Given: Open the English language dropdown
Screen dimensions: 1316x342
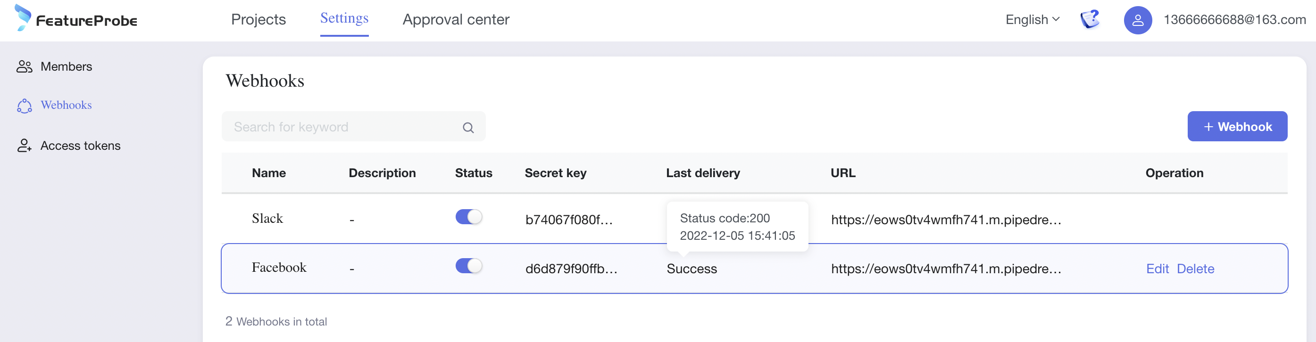Looking at the screenshot, I should [1032, 19].
